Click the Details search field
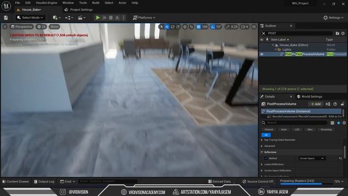The width and height of the screenshot is (348, 196). (296, 122)
